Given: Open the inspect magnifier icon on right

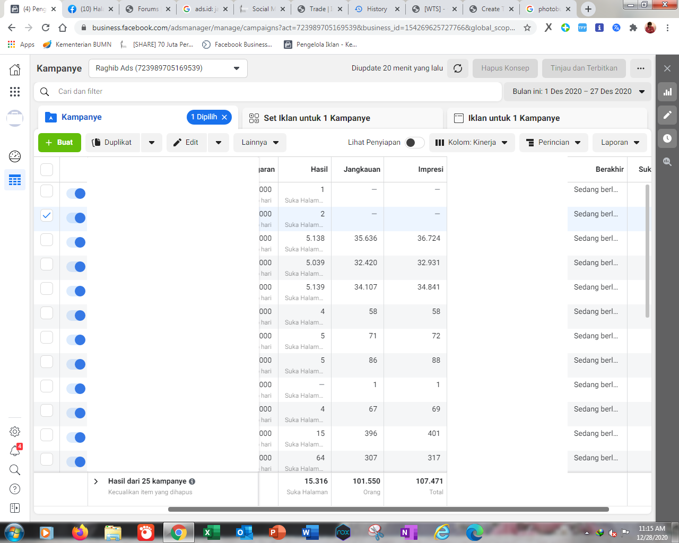Looking at the screenshot, I should (667, 161).
